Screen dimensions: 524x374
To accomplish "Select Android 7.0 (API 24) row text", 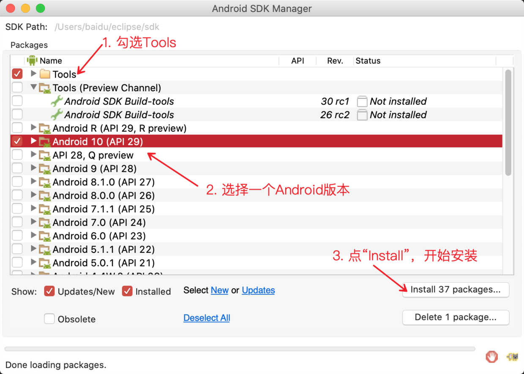I will (x=99, y=222).
